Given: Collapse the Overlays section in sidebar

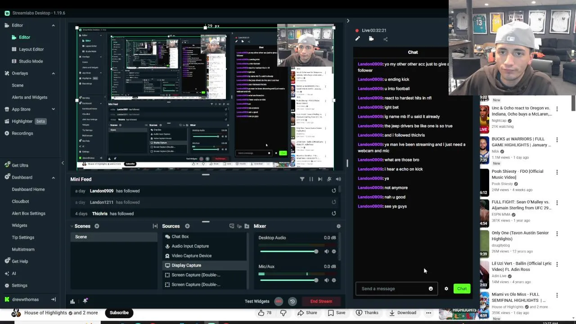Looking at the screenshot, I should [53, 73].
